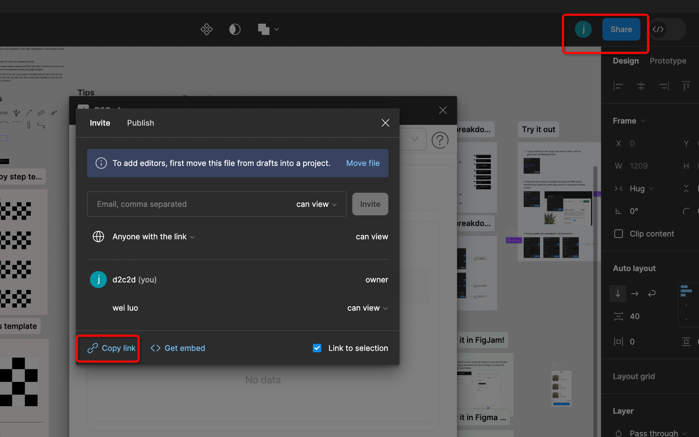Click the component/assets icon in toolbar

(206, 29)
